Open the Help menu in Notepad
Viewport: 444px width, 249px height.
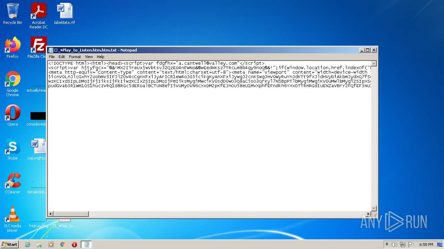(101, 57)
